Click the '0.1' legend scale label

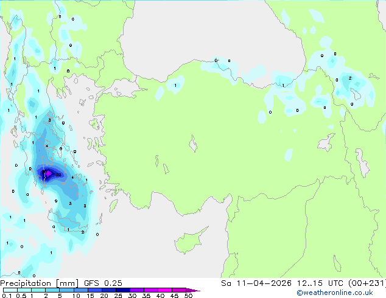coord(7,296)
